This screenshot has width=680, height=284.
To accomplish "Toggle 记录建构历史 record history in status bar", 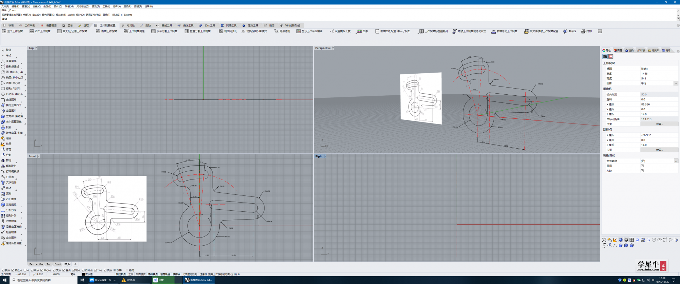I will click(x=190, y=274).
